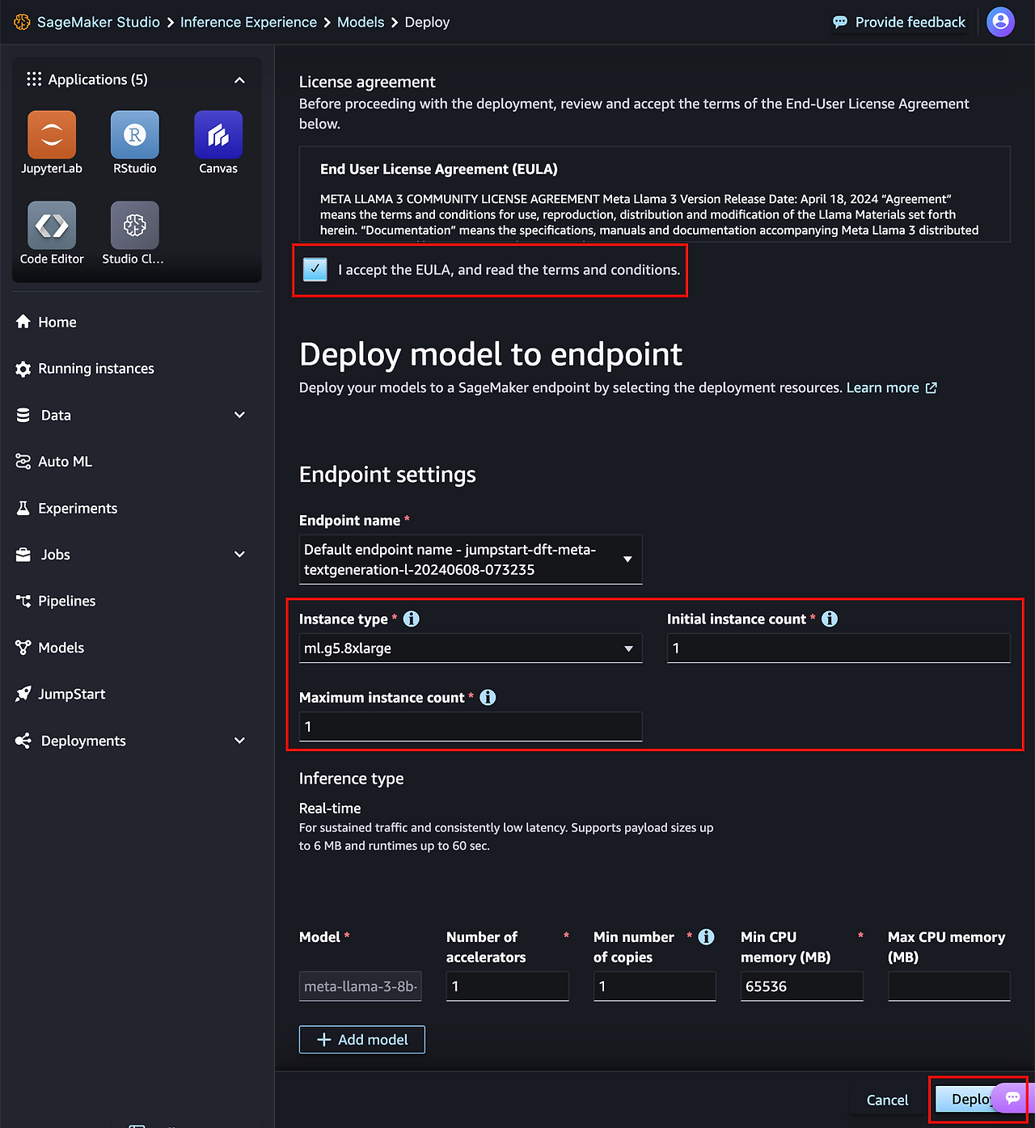This screenshot has height=1128, width=1035.
Task: Show info for Initial instance count
Action: coord(830,619)
